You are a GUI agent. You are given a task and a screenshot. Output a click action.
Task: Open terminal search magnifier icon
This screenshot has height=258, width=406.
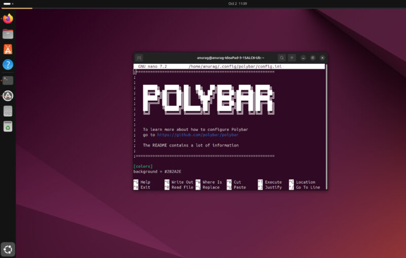pos(282,58)
